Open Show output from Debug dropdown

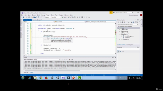[47, 60]
